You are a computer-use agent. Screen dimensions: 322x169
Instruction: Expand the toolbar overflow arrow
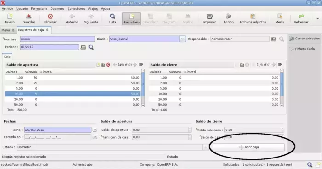click(317, 18)
